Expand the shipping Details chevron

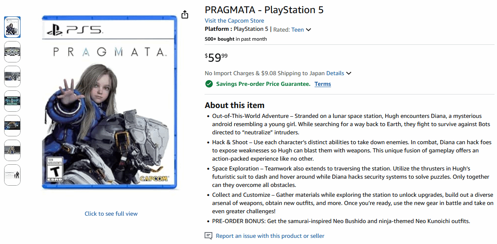click(349, 74)
